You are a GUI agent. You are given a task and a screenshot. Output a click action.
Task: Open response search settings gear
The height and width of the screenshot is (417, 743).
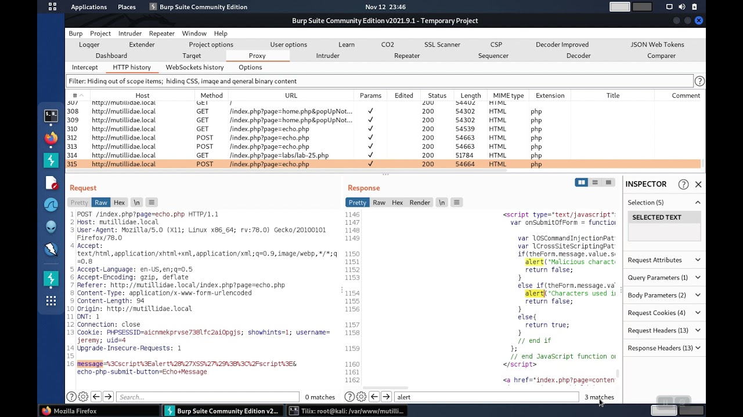pyautogui.click(x=361, y=397)
